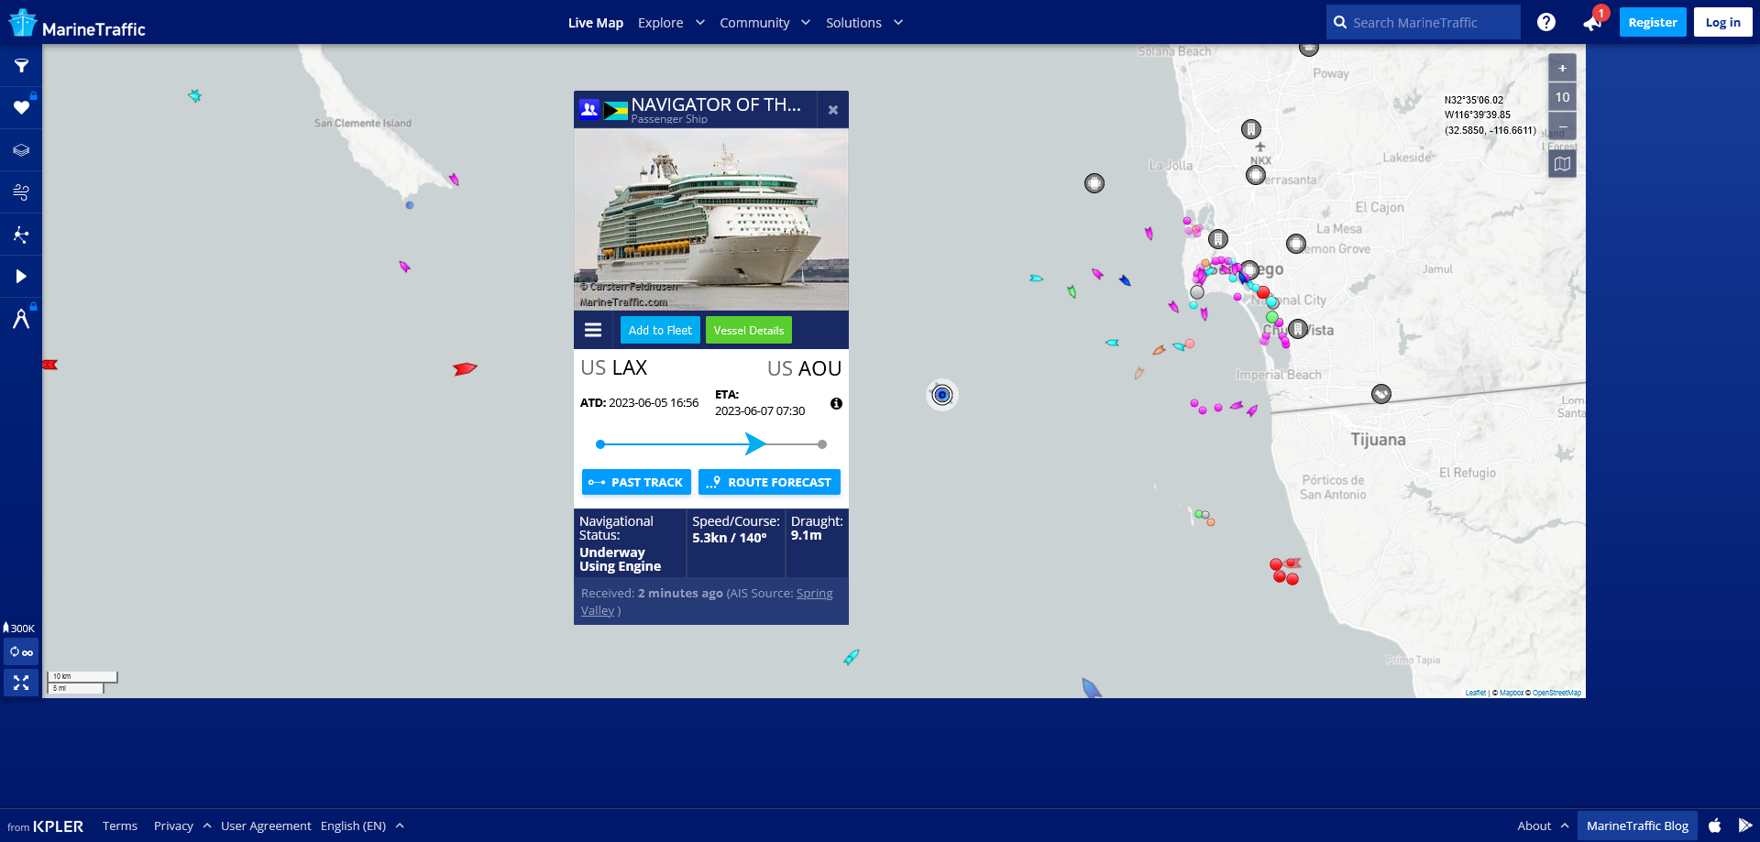Start the playback play icon
Viewport: 1760px width, 842px height.
click(21, 277)
